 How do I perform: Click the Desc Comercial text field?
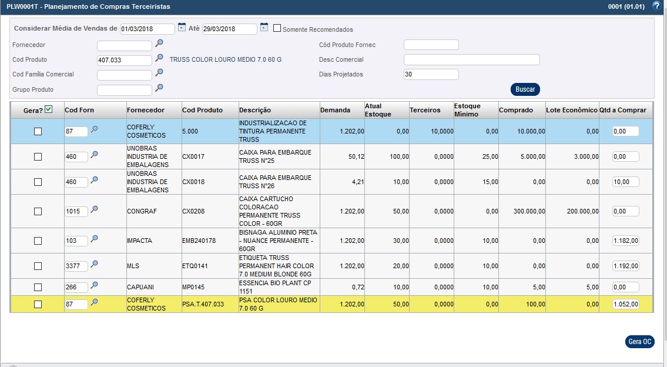click(471, 60)
